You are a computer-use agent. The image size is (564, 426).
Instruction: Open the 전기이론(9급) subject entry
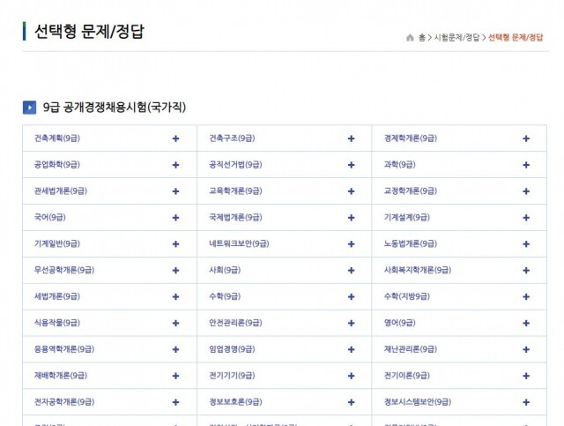pos(406,375)
